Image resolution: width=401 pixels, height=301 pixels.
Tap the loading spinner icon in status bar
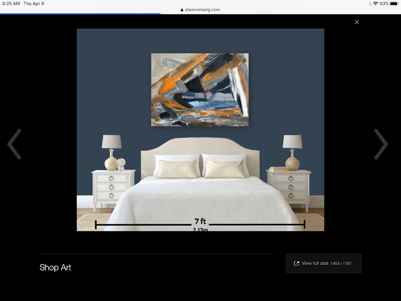pos(369,4)
